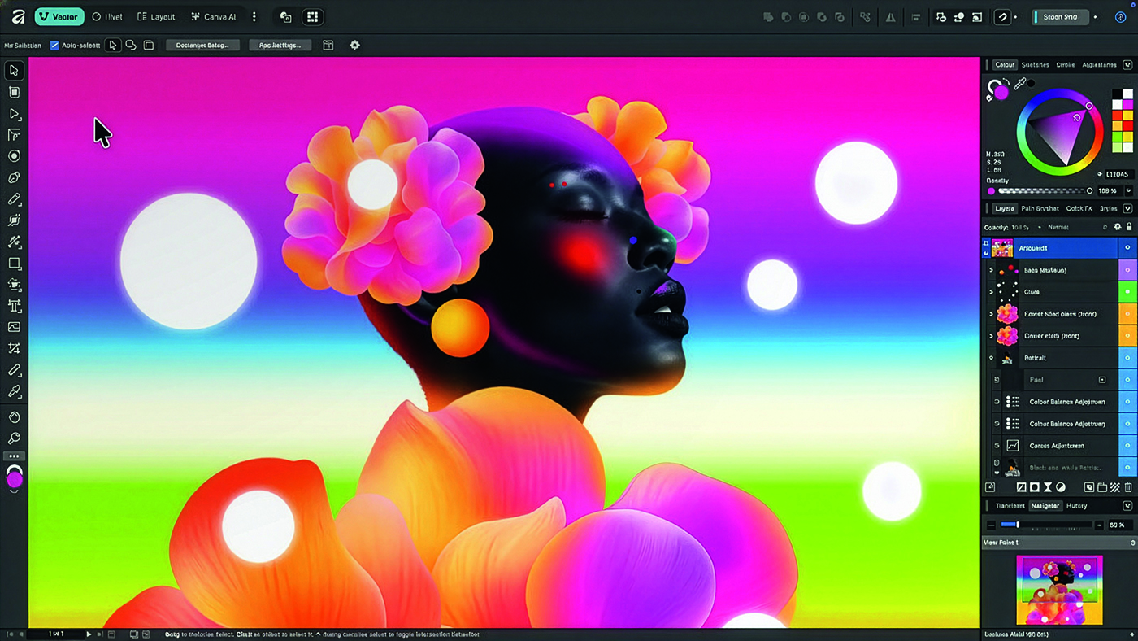This screenshot has height=641, width=1138.
Task: Open the opacity percentage dropdown
Action: pos(1128,190)
